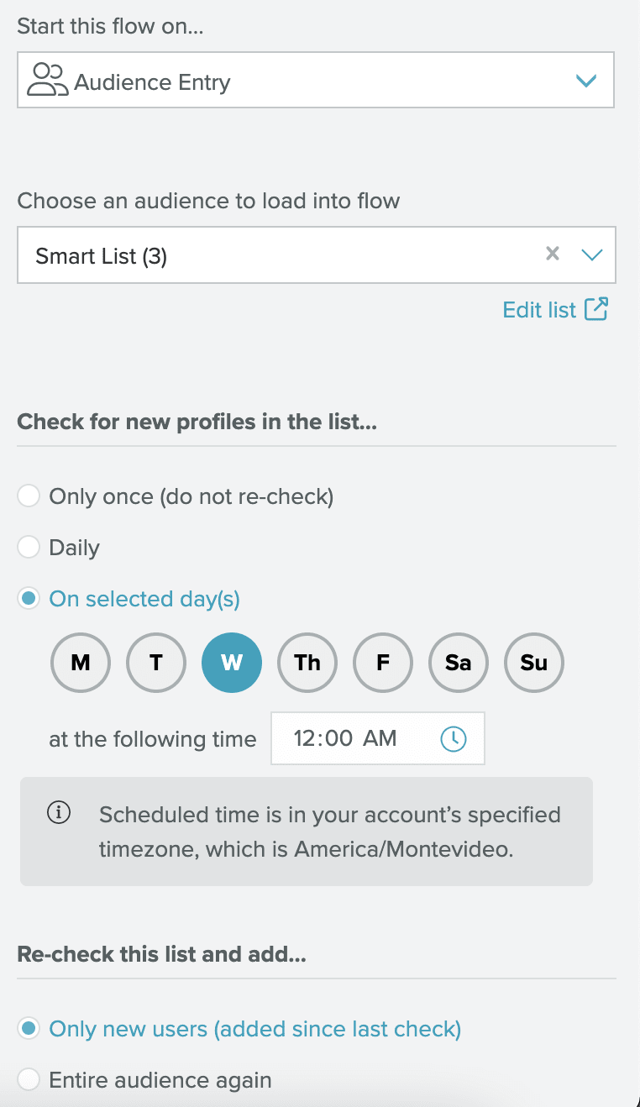The image size is (640, 1107).
Task: Select Only new users radio option
Action: [x=29, y=1029]
